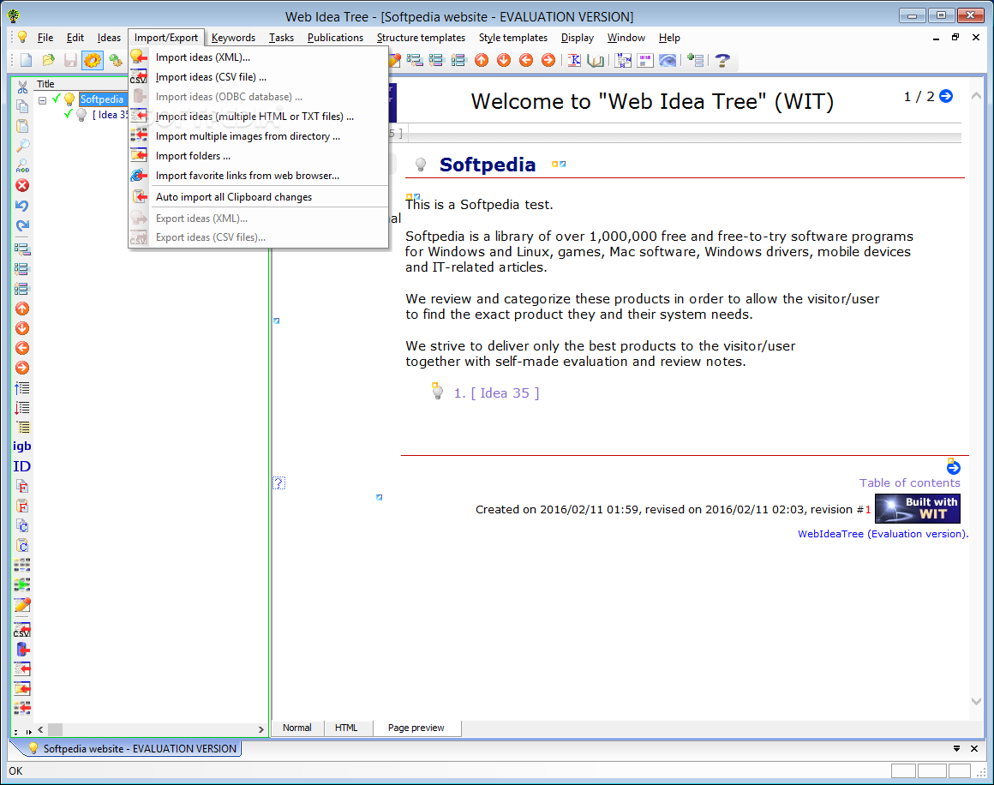Open the Structure templates menu
The image size is (994, 785).
click(421, 38)
